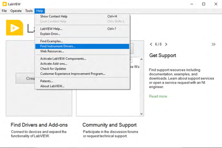Screen dimensions: 222x148
Task: Open the File menu
Action: (x=4, y=11)
